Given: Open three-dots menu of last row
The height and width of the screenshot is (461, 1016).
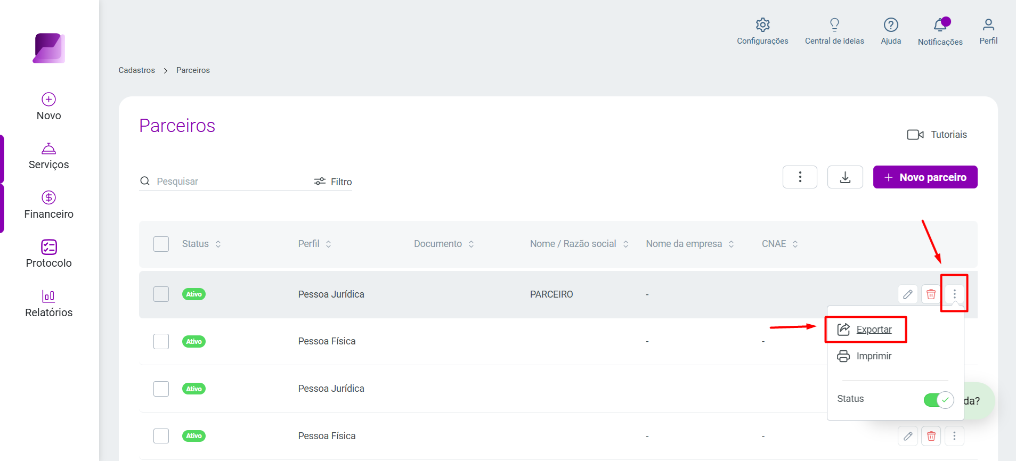Looking at the screenshot, I should [x=954, y=436].
